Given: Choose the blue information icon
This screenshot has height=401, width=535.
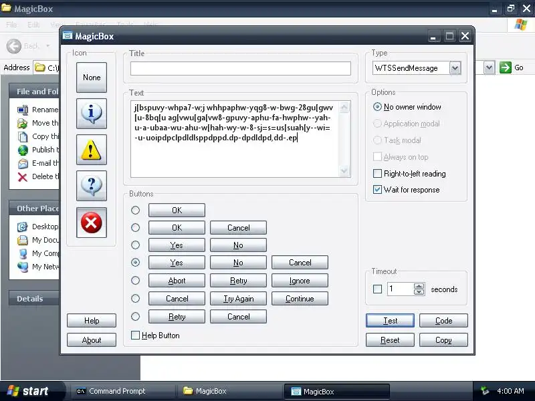Looking at the screenshot, I should pos(92,114).
